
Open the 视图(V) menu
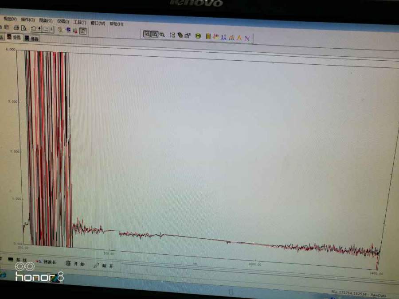coord(10,19)
